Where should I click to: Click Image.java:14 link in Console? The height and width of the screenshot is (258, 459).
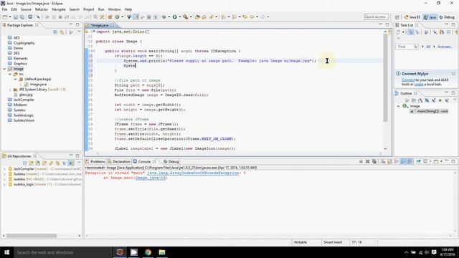(151, 178)
